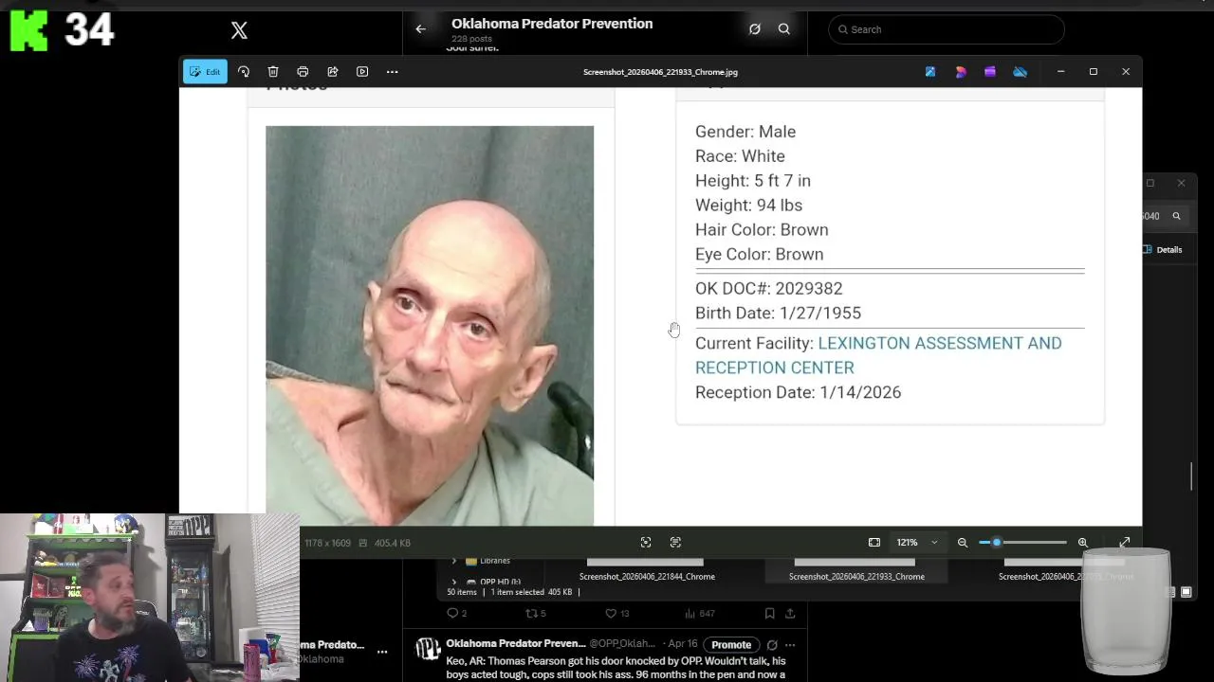Click the 50 items status bar text
Image resolution: width=1214 pixels, height=682 pixels.
462,592
